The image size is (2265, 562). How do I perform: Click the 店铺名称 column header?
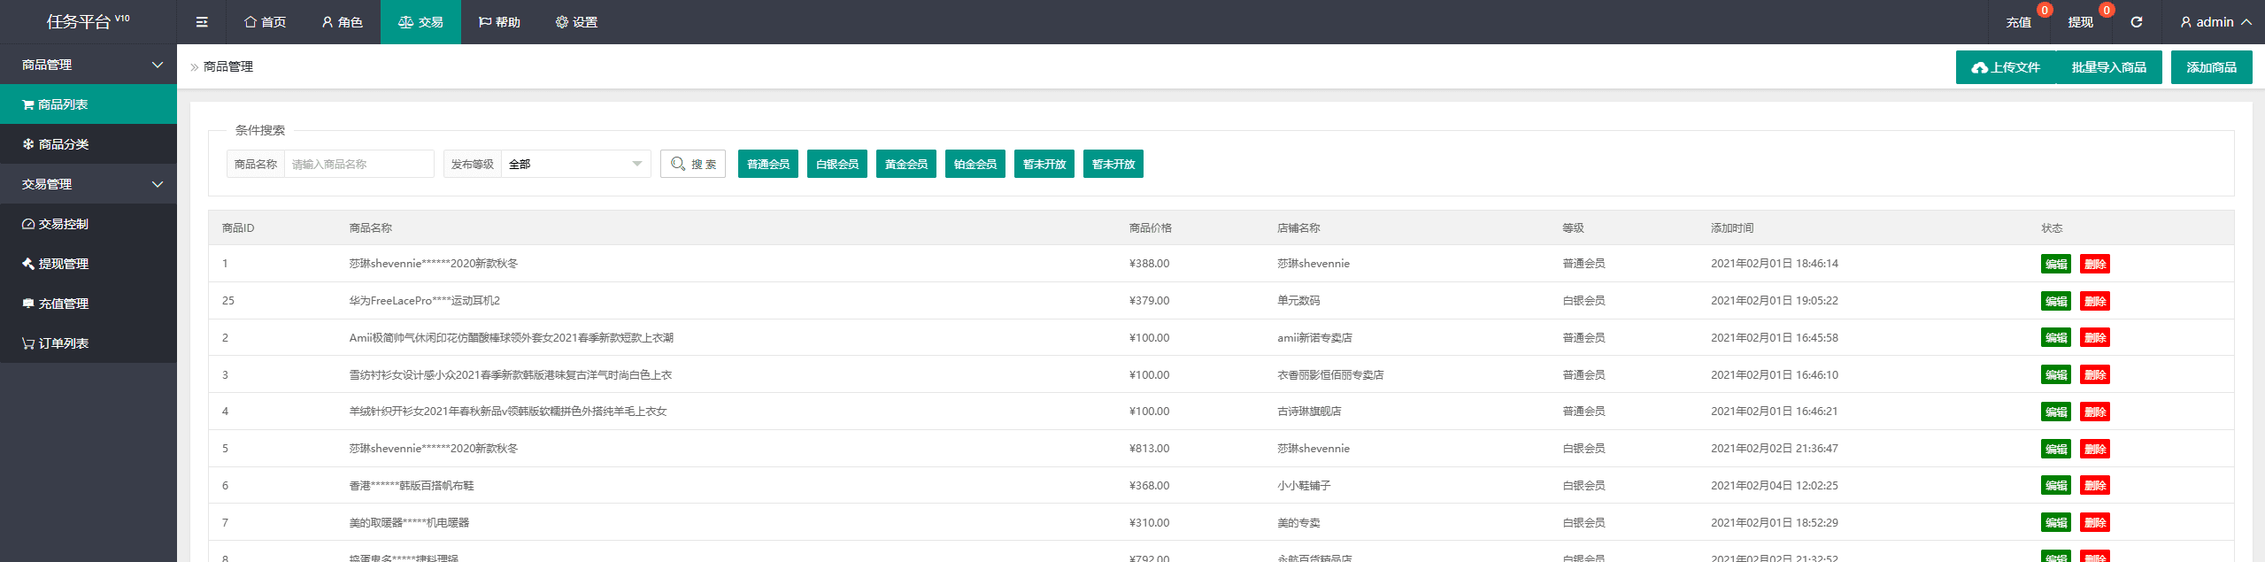tap(1298, 228)
